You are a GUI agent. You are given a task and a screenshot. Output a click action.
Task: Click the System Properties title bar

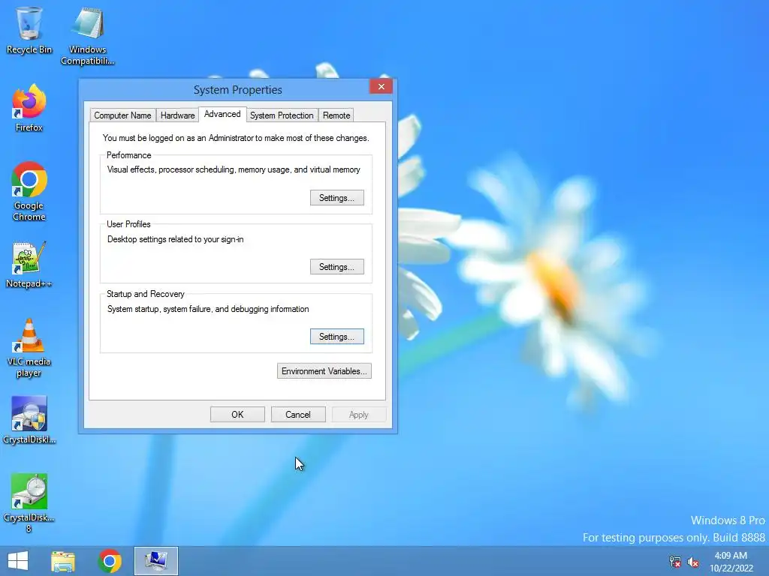coord(237,90)
